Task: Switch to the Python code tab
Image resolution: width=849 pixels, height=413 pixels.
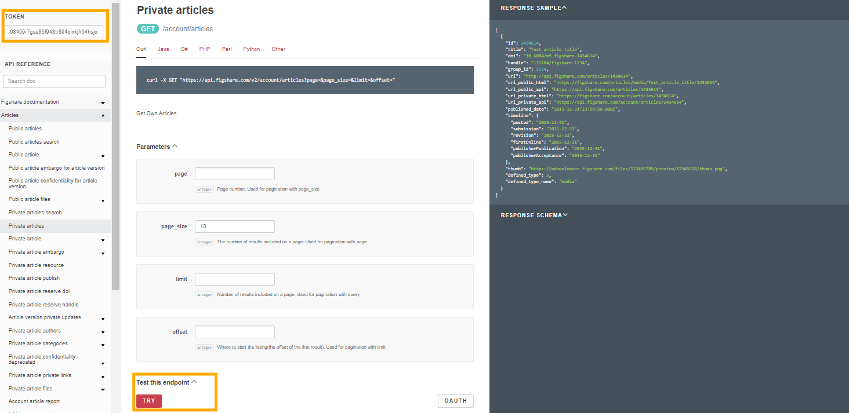Action: 251,49
